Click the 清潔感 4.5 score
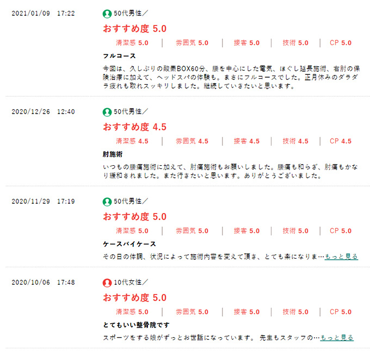 [x=132, y=141]
